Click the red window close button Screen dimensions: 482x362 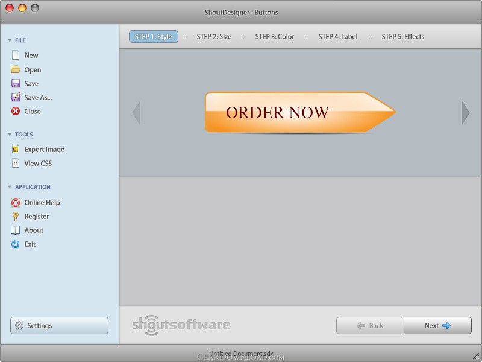click(10, 8)
